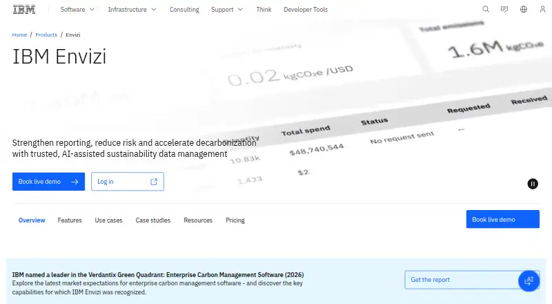Image resolution: width=552 pixels, height=304 pixels.
Task: Go to Home breadcrumb
Action: (x=19, y=35)
